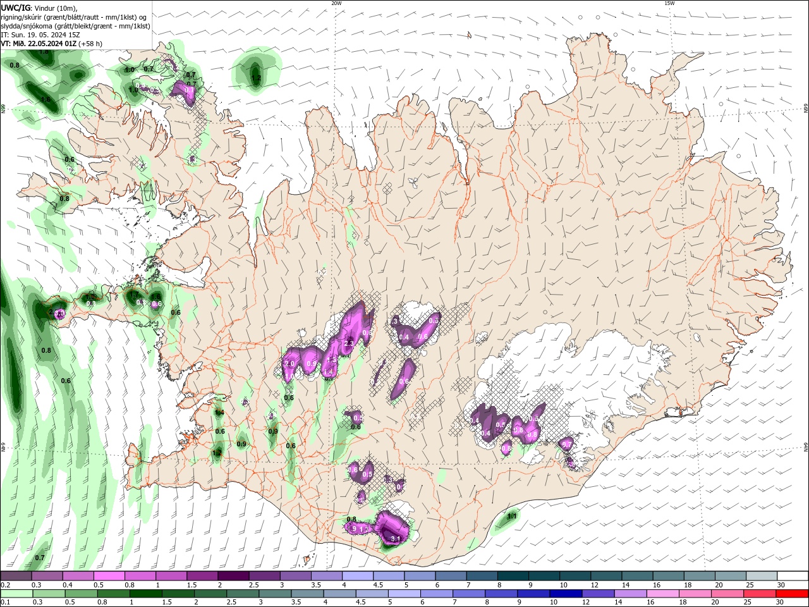This screenshot has height=607, width=809.
Task: Click the 'slydda/snjókoma (grátt/bleikt/grænt' description line
Action: [76, 26]
